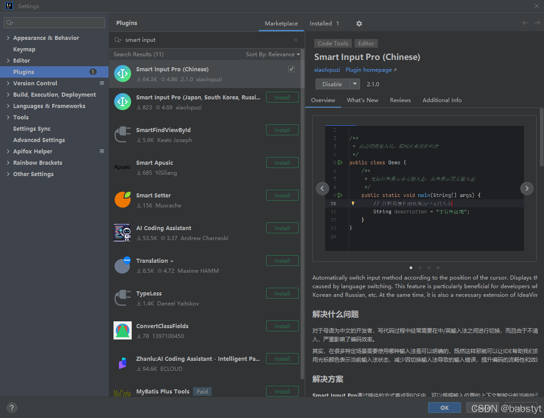This screenshot has height=418, width=544.
Task: Click the SmartFindViewById plug icon
Action: click(123, 135)
